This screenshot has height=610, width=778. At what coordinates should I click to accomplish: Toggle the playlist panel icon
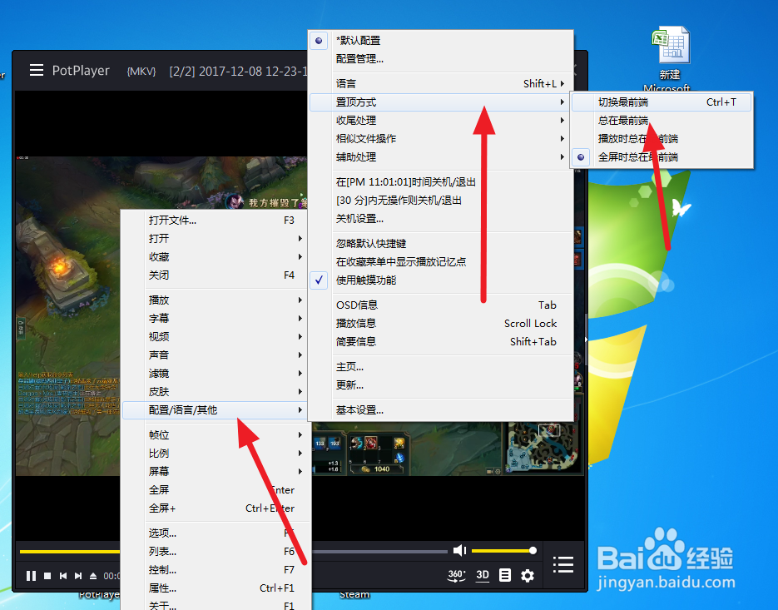click(563, 564)
